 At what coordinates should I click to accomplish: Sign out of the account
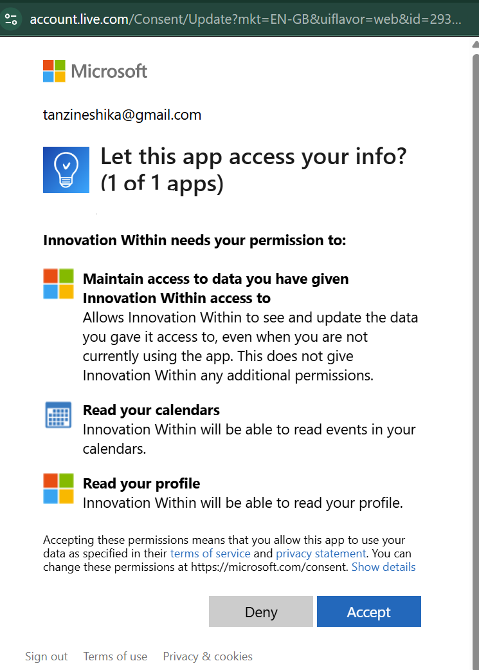46,656
